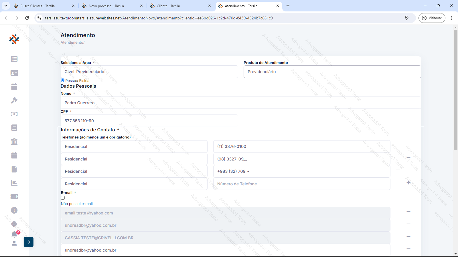This screenshot has width=458, height=257.
Task: Click the exclamation alert icon in sidebar
Action: click(x=14, y=210)
